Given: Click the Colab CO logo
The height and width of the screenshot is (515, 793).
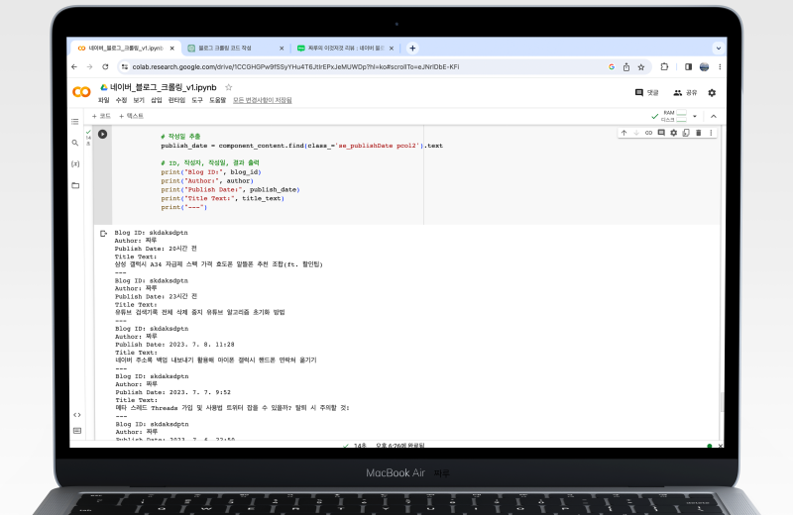Looking at the screenshot, I should [81, 92].
